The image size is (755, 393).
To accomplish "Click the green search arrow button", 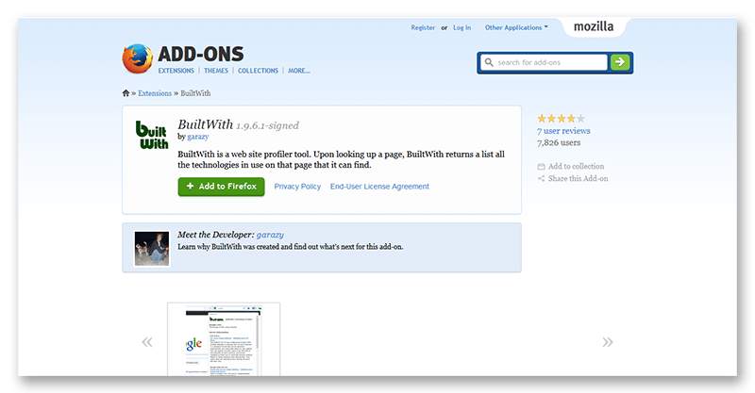I will click(620, 62).
